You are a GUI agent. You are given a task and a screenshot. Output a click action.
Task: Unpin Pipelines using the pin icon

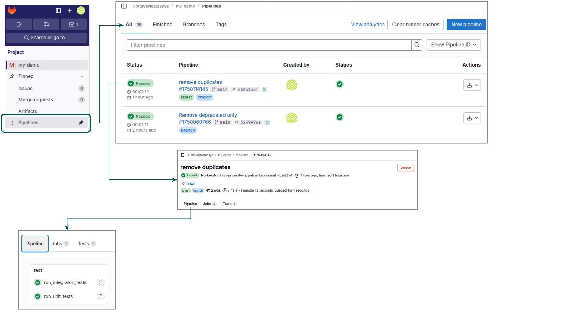pyautogui.click(x=81, y=123)
